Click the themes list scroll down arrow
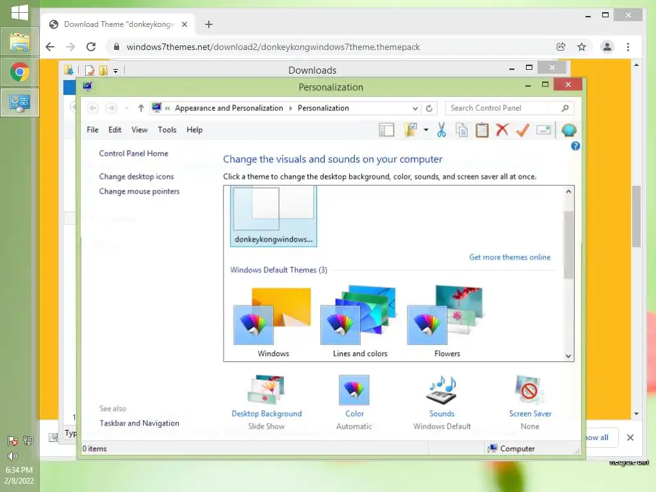The width and height of the screenshot is (656, 492). tap(568, 356)
